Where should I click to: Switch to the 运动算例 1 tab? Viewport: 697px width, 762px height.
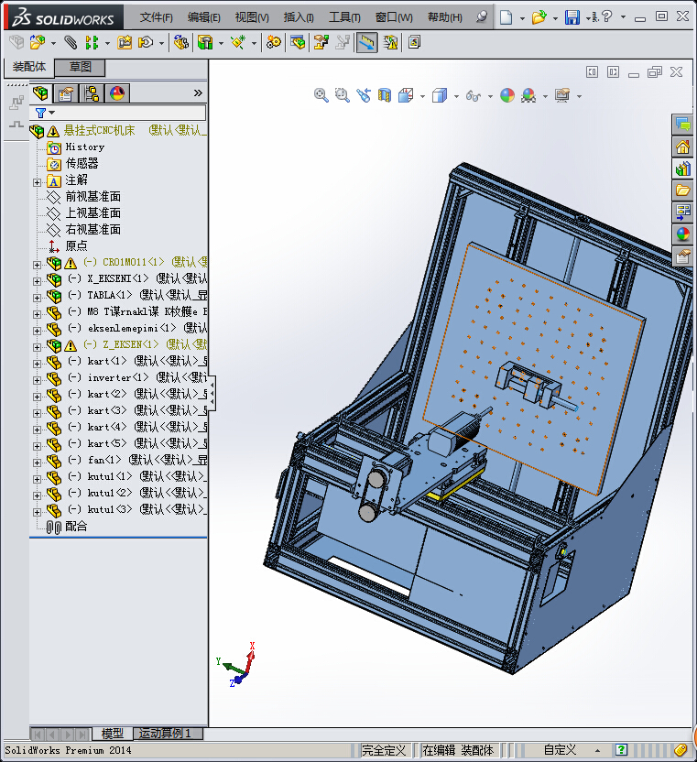click(x=168, y=734)
